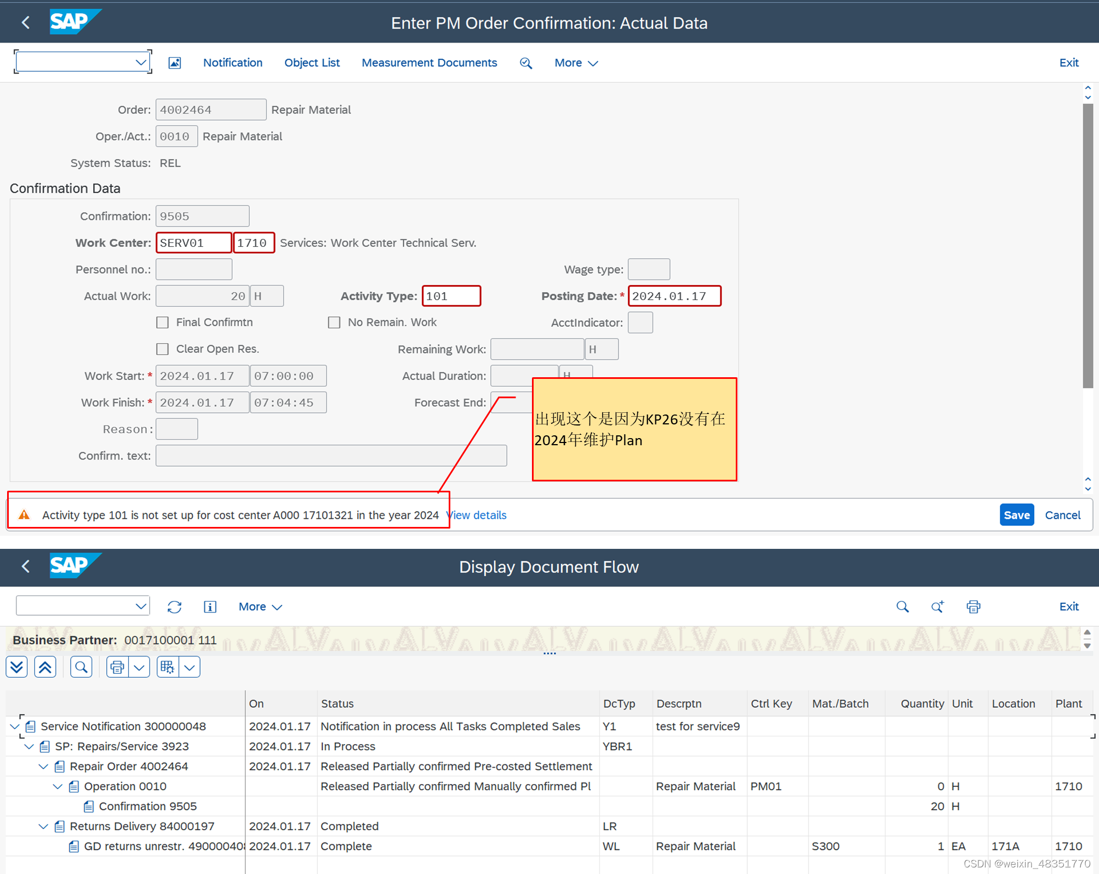
Task: Click the picture icon beside Notification
Action: click(174, 63)
